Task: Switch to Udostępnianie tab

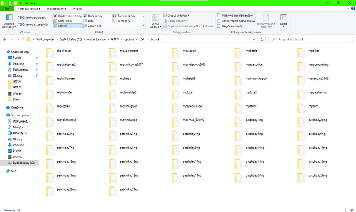Action: coord(57,9)
